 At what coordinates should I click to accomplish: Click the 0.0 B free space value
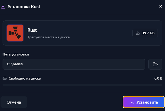[158, 78]
